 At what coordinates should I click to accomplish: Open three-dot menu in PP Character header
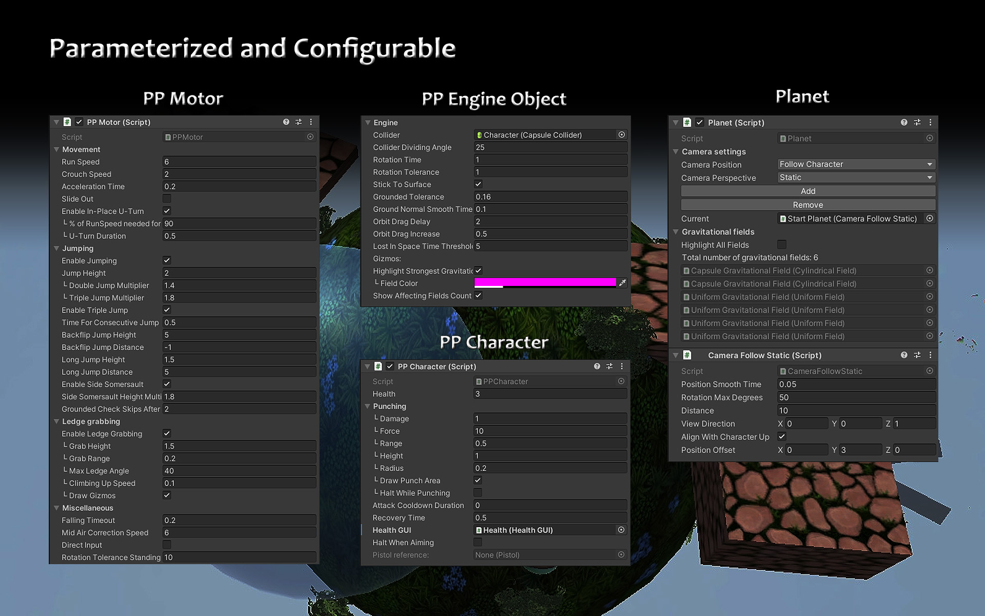click(622, 367)
